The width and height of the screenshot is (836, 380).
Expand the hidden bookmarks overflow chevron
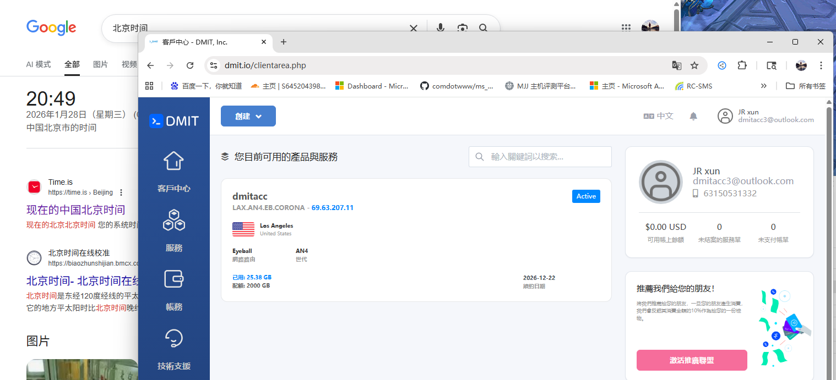click(764, 86)
